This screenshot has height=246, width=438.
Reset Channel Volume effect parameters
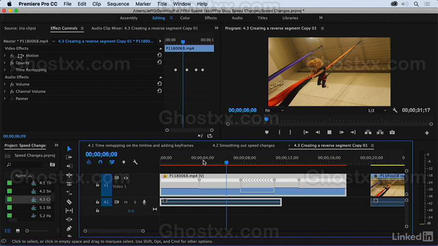click(159, 91)
